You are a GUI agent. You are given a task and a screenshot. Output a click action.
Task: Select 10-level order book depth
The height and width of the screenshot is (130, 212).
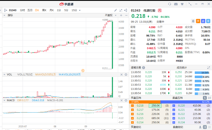point(209,98)
